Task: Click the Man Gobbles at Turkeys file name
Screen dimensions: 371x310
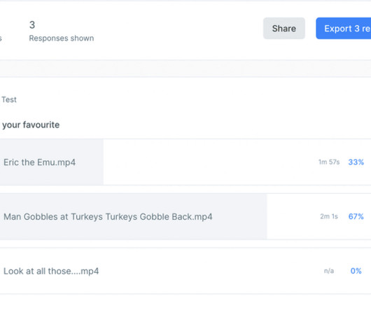Action: click(108, 217)
